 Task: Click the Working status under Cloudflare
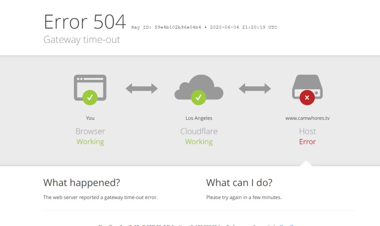tap(199, 142)
